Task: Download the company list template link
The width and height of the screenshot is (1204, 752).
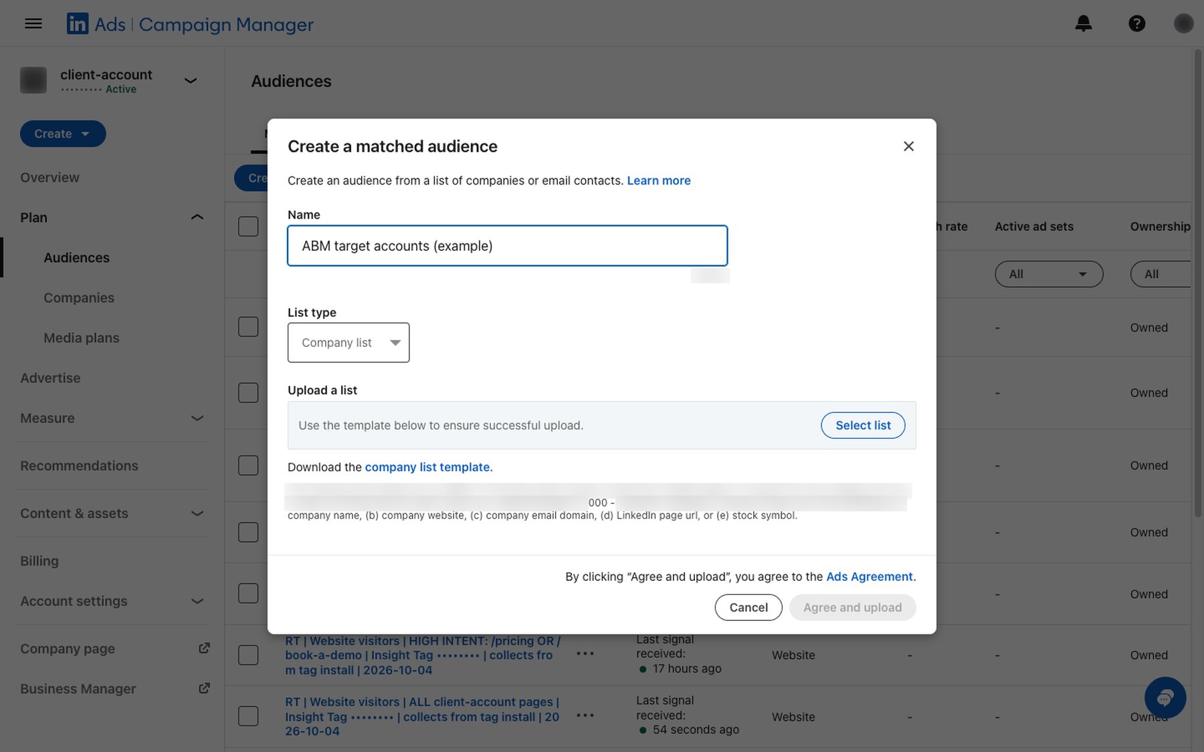Action: 427,467
